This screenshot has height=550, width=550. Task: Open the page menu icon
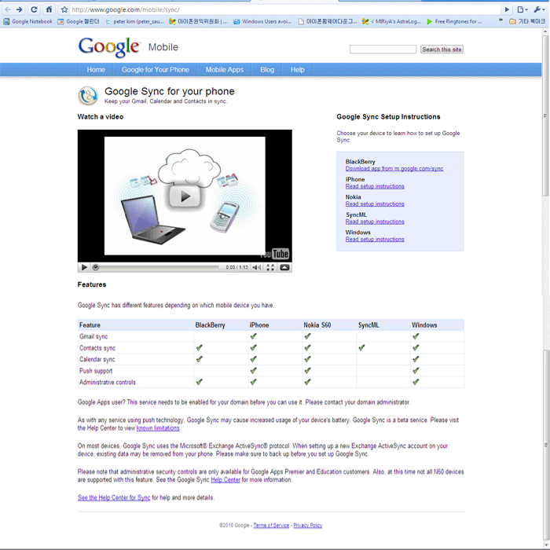coord(522,9)
